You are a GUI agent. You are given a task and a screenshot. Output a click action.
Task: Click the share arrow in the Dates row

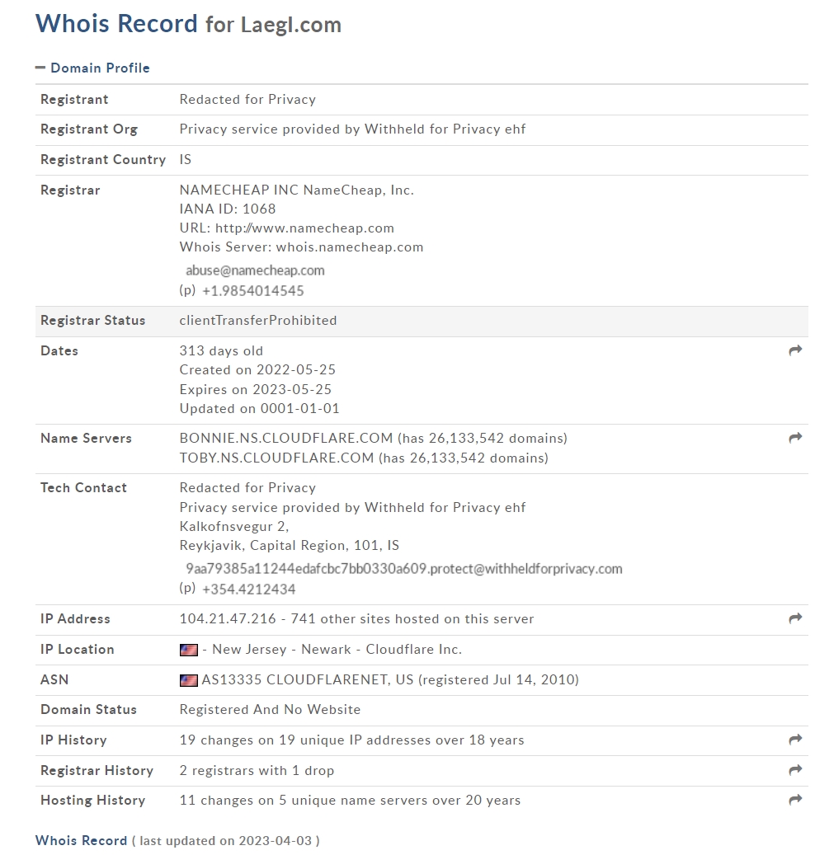coord(795,350)
